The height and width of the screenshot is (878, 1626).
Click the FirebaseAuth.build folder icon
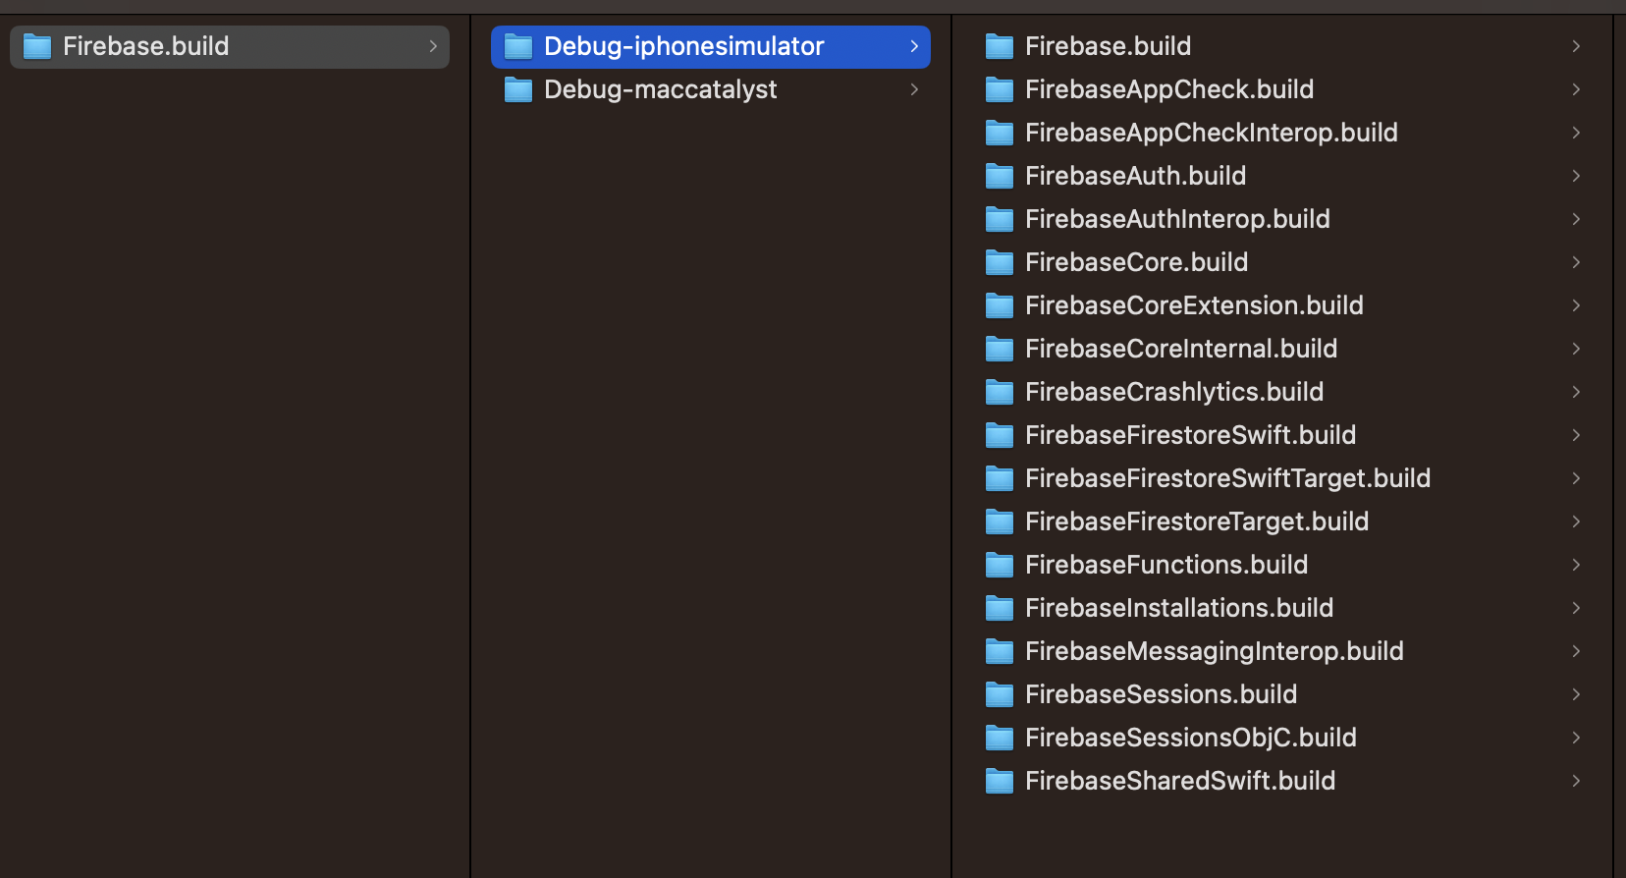999,176
